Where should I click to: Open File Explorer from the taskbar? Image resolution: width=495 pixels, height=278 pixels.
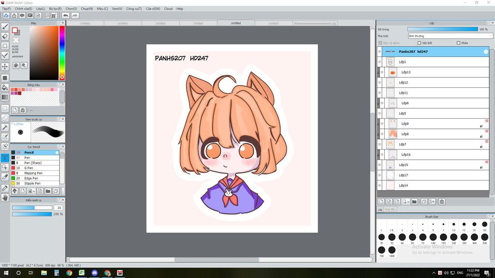coord(44,273)
